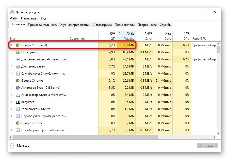The image size is (229, 160).
Task: Click the Диспетчер задач process icon
Action: (18, 66)
